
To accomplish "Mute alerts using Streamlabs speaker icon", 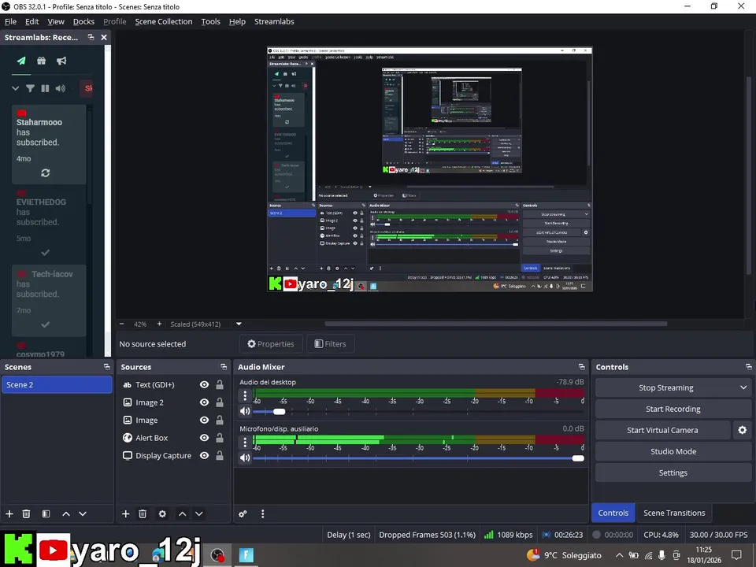I will pos(61,88).
